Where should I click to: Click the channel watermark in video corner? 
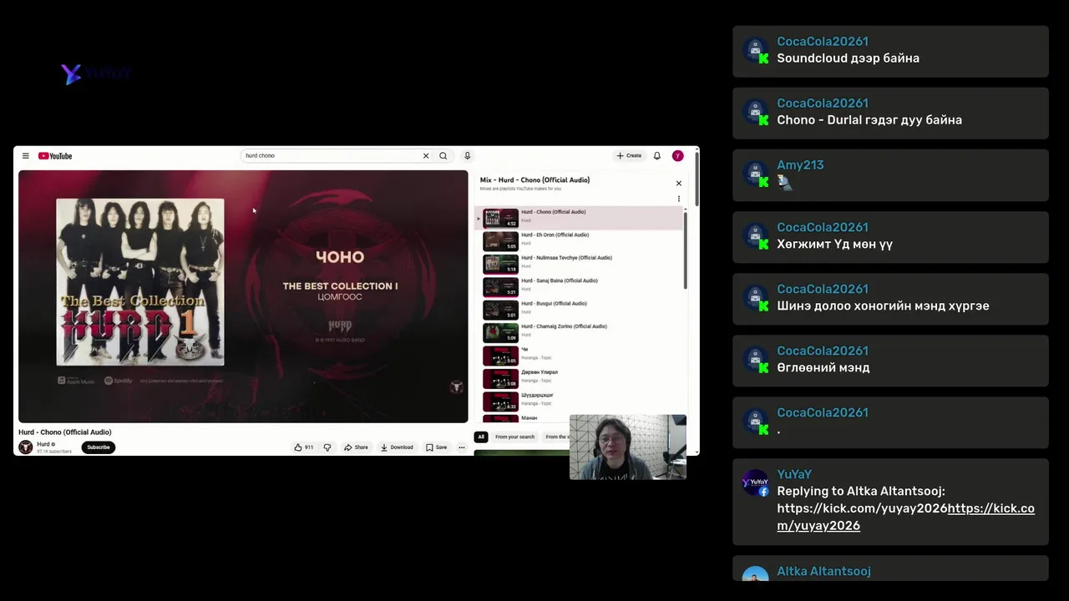click(x=456, y=386)
